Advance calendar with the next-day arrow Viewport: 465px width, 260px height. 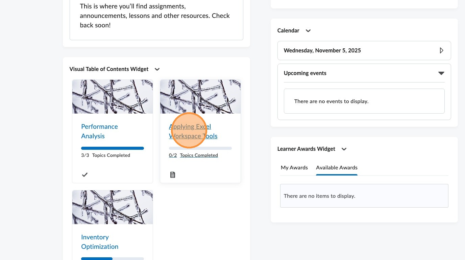441,51
